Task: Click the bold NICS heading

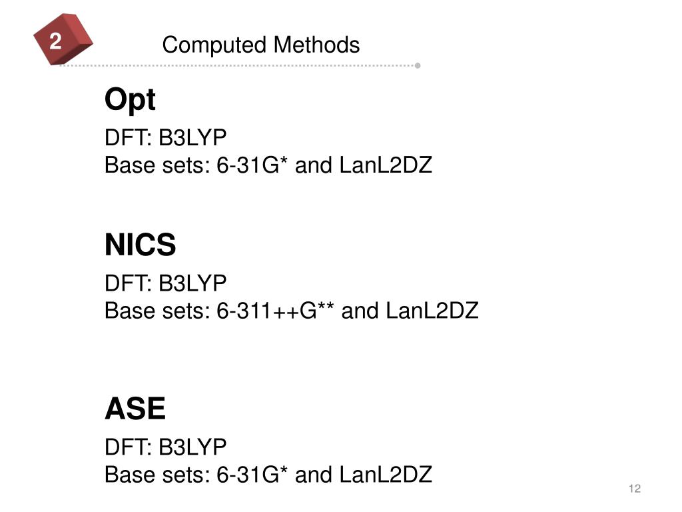Action: tap(141, 245)
